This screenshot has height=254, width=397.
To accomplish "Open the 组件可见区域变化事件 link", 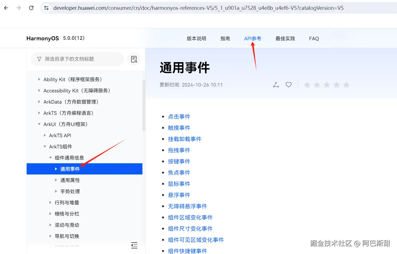I will coord(196,240).
